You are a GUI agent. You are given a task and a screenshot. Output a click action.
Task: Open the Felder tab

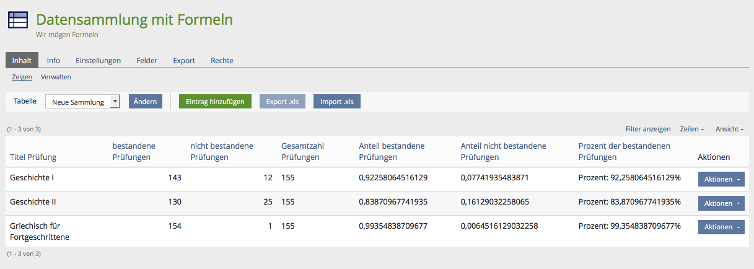click(147, 61)
